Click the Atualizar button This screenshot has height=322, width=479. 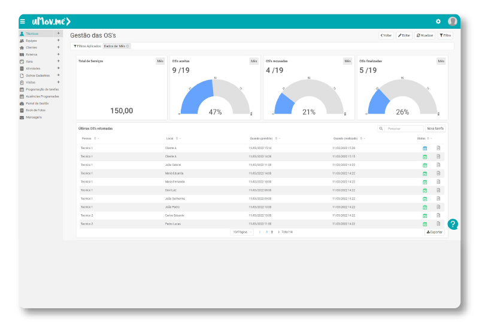pyautogui.click(x=425, y=35)
